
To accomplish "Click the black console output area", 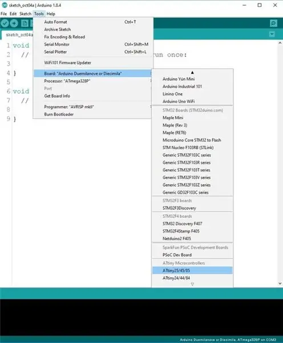I will tap(141, 317).
